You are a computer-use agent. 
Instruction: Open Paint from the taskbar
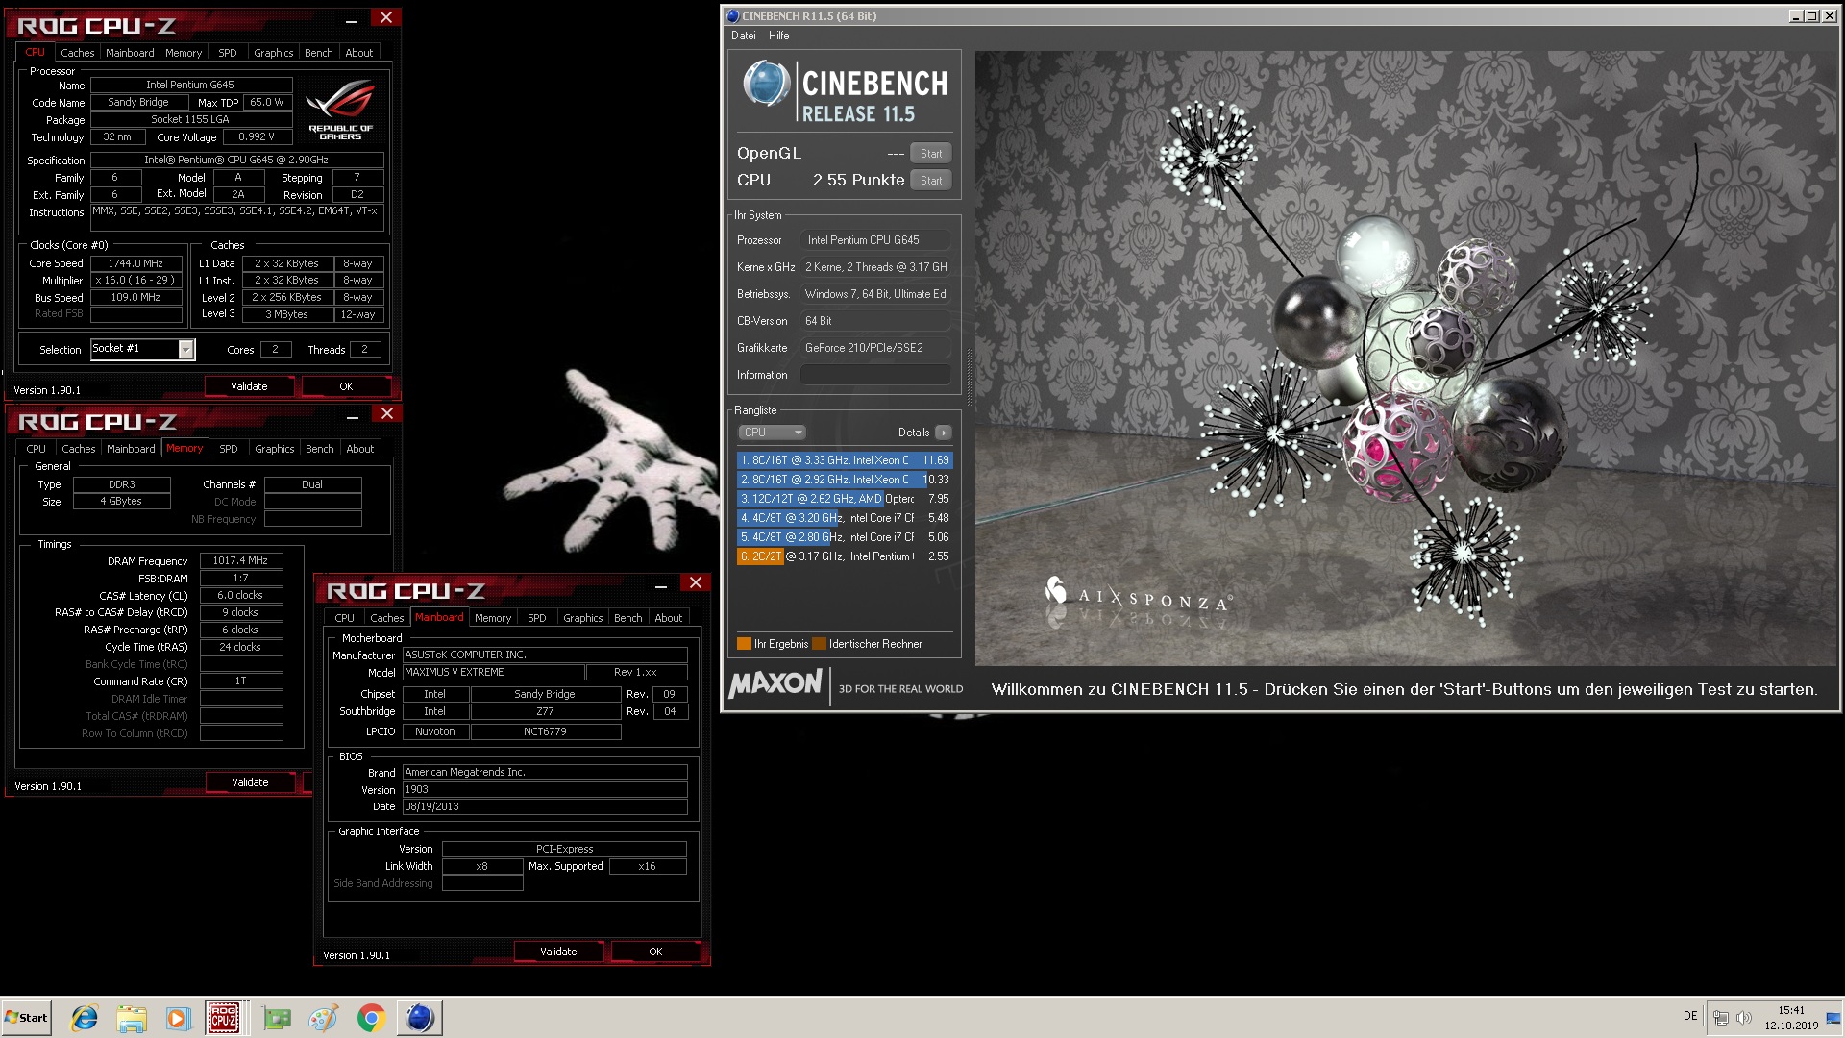[x=324, y=1018]
